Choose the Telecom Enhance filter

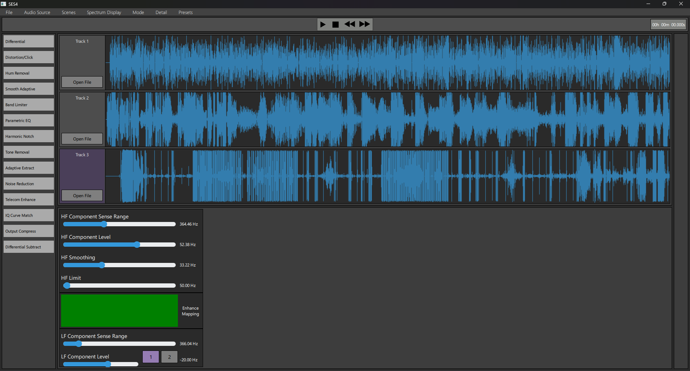(29, 200)
